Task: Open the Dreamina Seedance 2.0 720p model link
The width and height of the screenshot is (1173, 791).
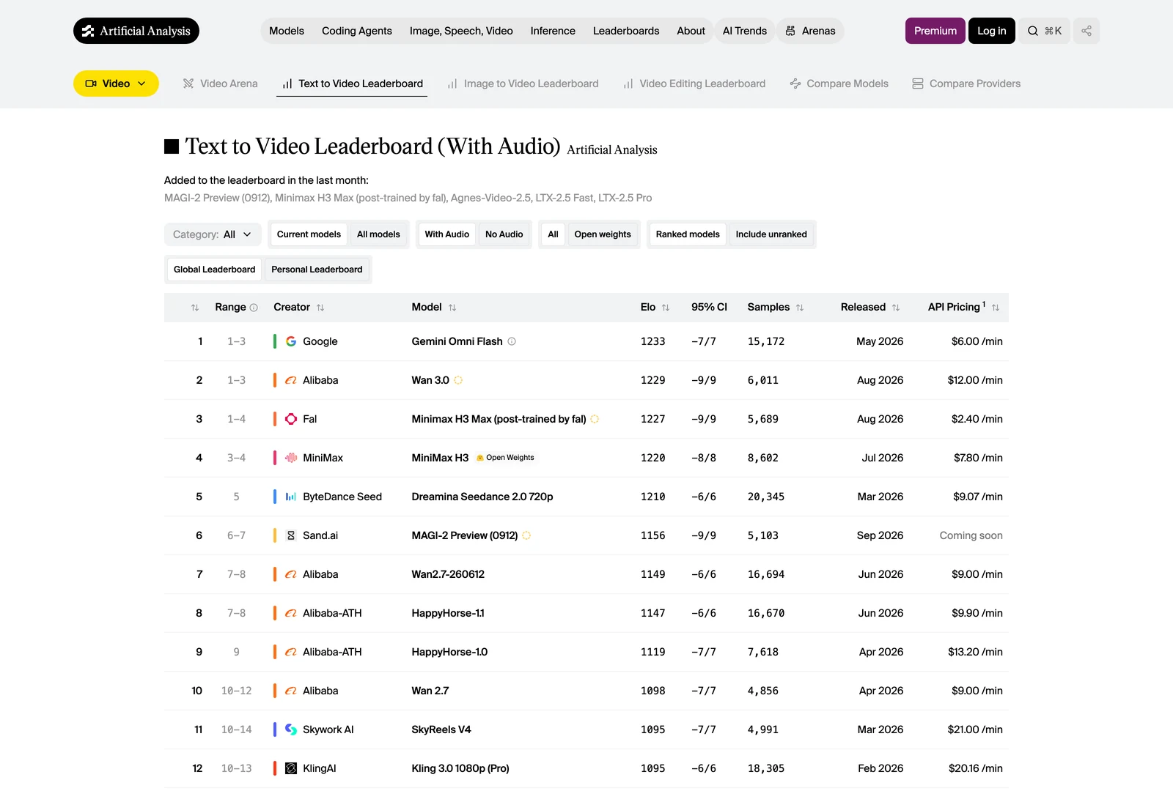Action: pyautogui.click(x=482, y=497)
